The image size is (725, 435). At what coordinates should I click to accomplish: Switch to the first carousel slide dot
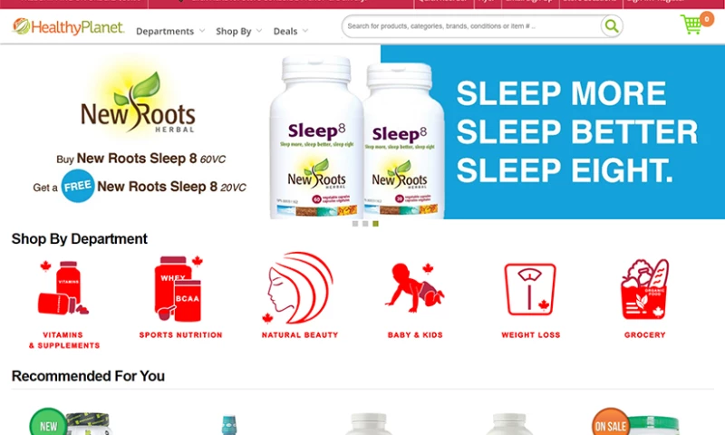pos(355,224)
